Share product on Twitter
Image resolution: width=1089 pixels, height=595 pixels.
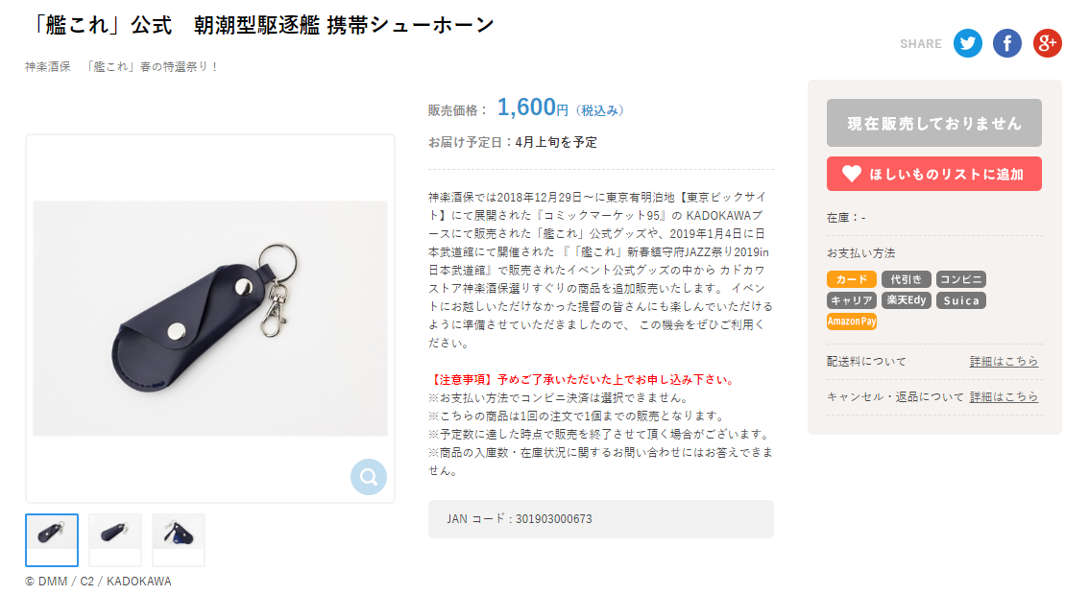pyautogui.click(x=967, y=43)
